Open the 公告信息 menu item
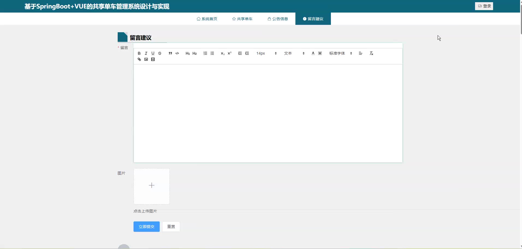This screenshot has height=249, width=522. [x=278, y=19]
